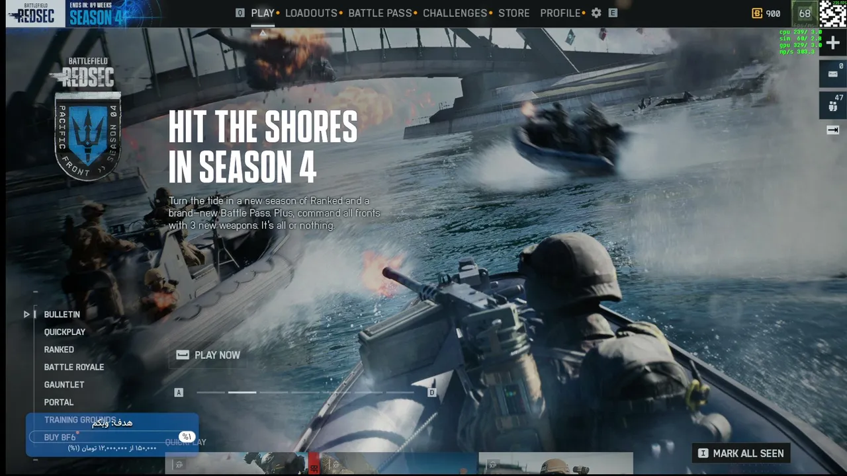Open Portal from the left menu
This screenshot has width=847, height=476.
point(59,402)
